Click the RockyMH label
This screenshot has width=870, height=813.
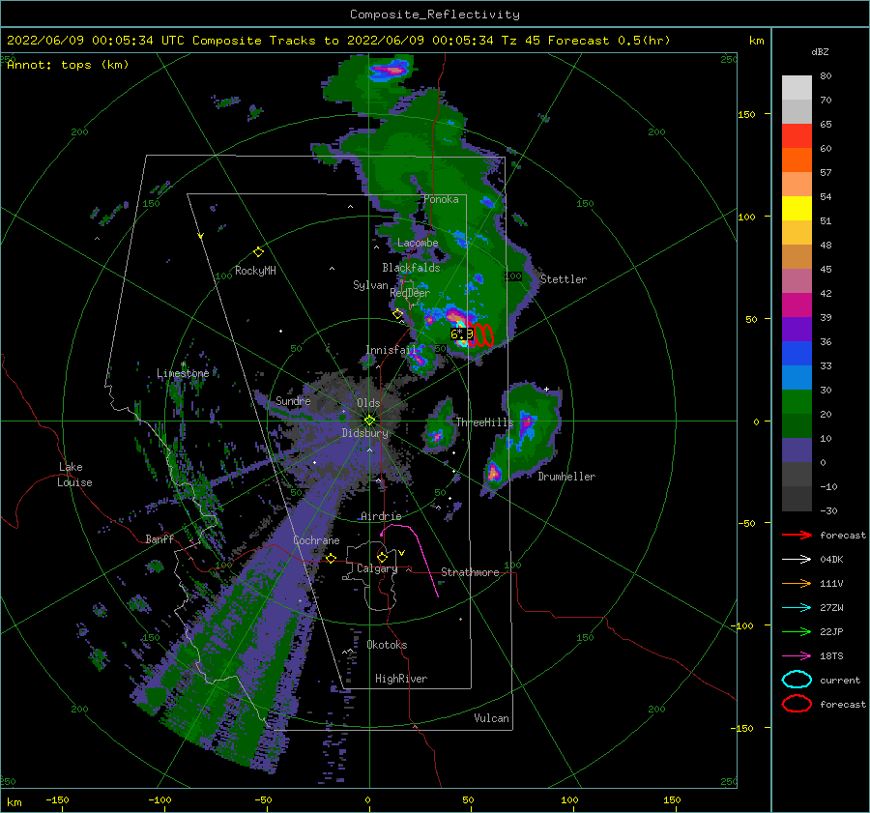click(x=255, y=271)
